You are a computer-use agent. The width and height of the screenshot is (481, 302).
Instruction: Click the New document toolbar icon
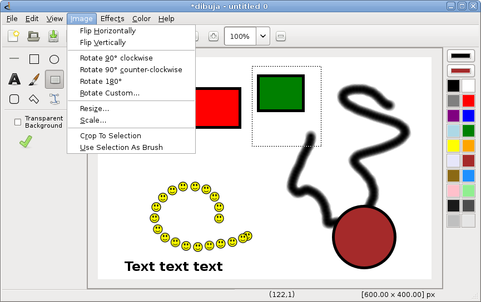click(x=13, y=36)
